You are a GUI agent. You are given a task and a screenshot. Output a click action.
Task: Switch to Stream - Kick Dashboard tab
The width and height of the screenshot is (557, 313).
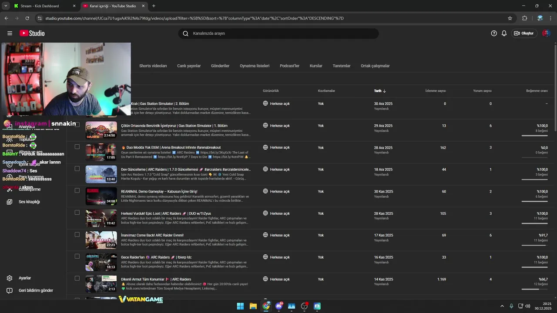pos(45,6)
